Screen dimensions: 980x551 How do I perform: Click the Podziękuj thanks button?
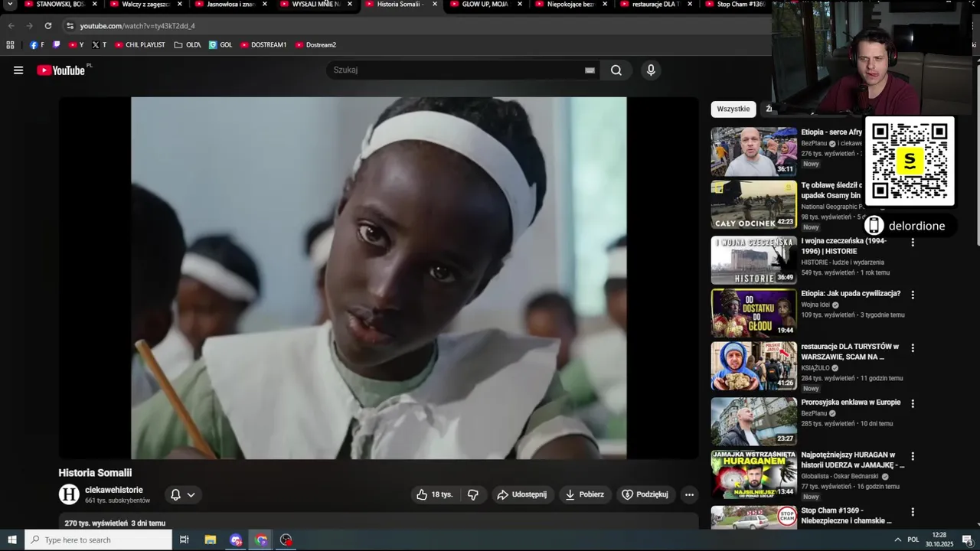click(x=645, y=494)
